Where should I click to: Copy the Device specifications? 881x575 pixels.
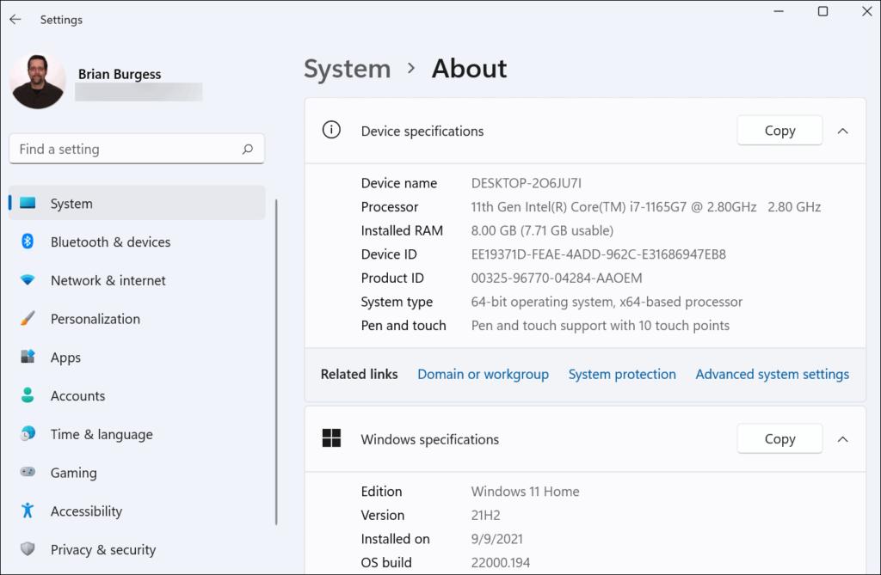[x=779, y=131]
